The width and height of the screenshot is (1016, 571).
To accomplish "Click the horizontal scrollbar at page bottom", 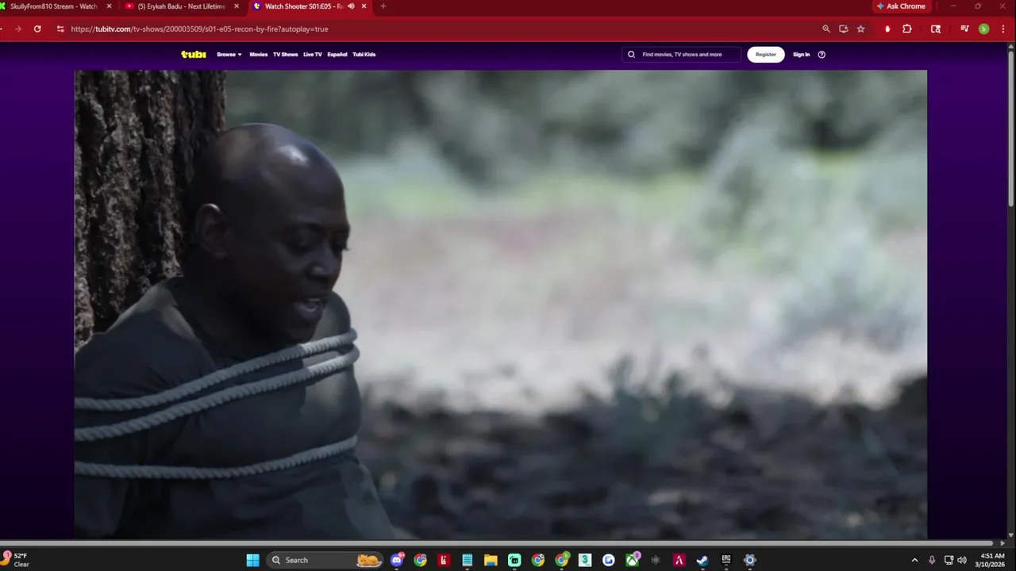I will click(498, 543).
